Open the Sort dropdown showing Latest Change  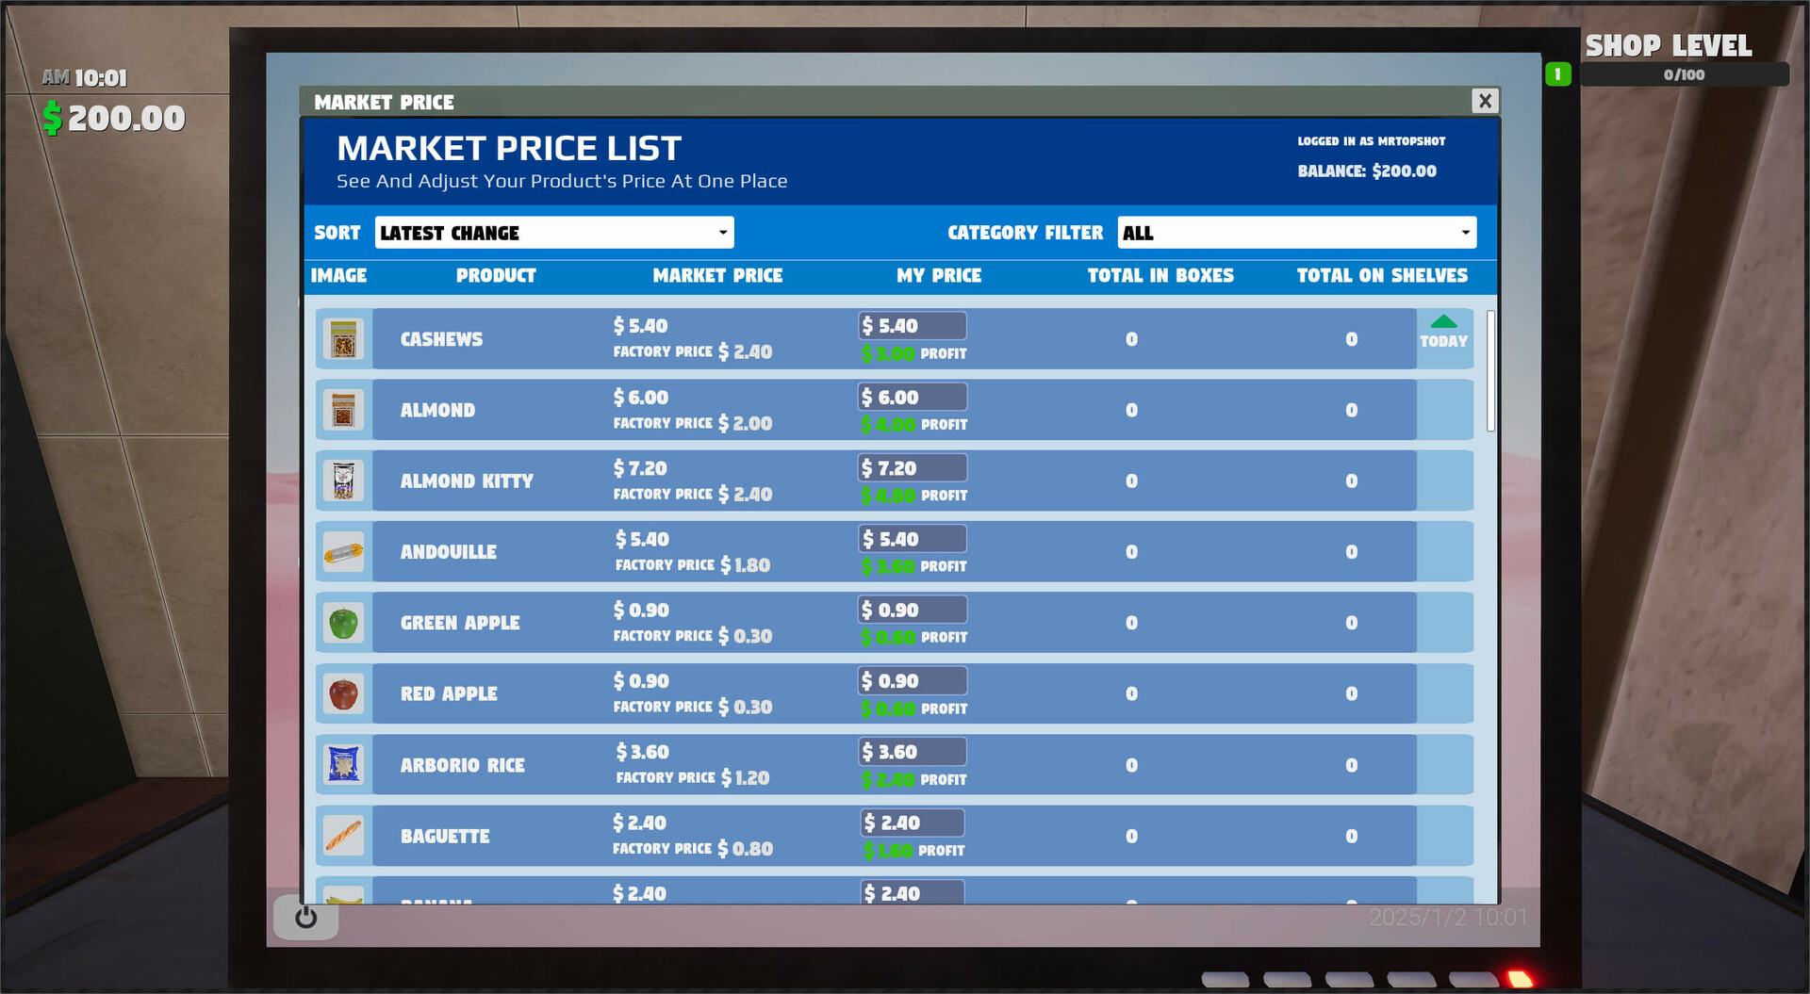(x=553, y=233)
